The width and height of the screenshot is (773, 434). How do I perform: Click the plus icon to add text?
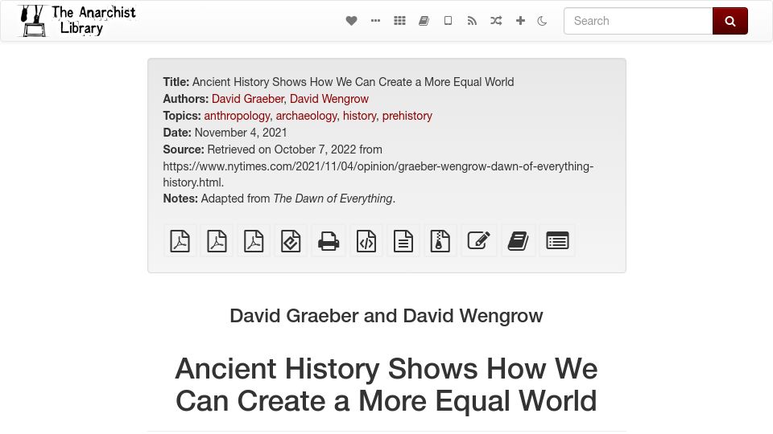[x=520, y=21]
